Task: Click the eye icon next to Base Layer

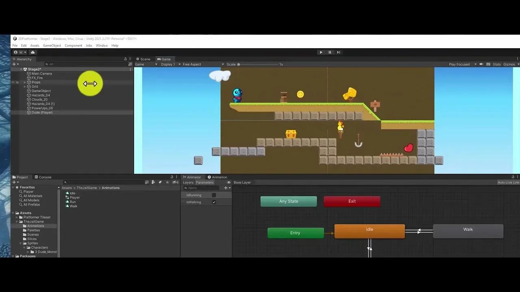Action: 229,182
